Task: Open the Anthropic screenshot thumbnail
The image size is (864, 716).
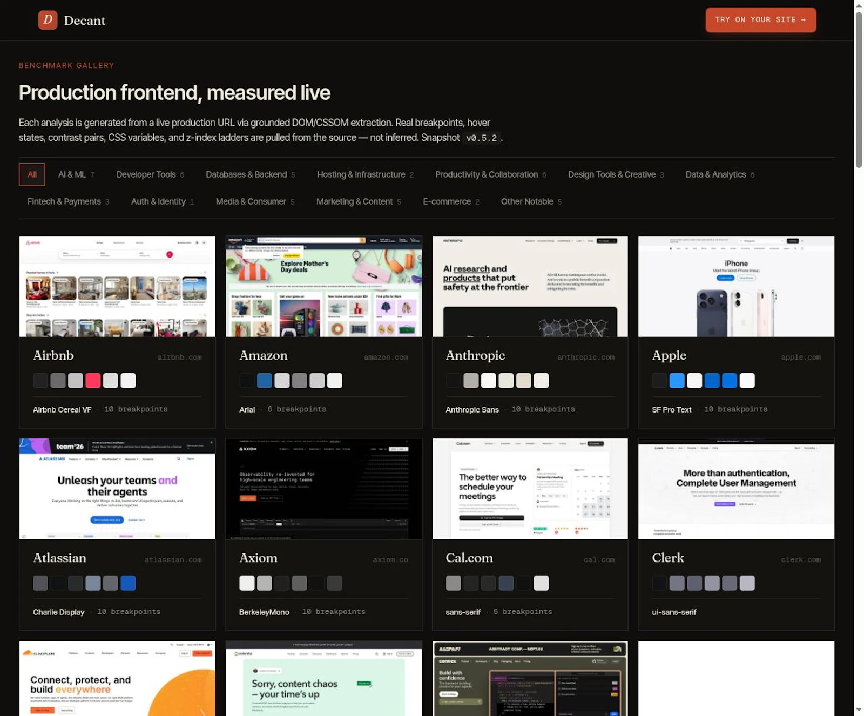Action: click(x=530, y=286)
